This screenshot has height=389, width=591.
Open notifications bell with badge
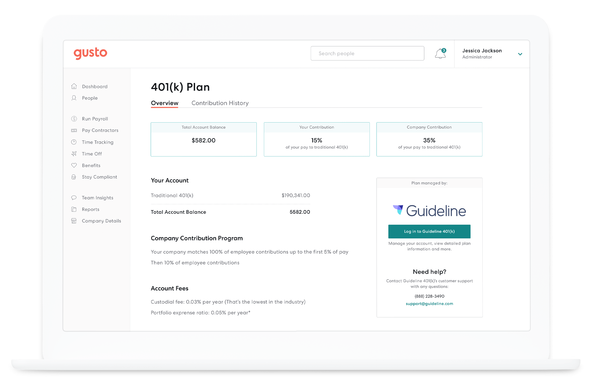440,54
